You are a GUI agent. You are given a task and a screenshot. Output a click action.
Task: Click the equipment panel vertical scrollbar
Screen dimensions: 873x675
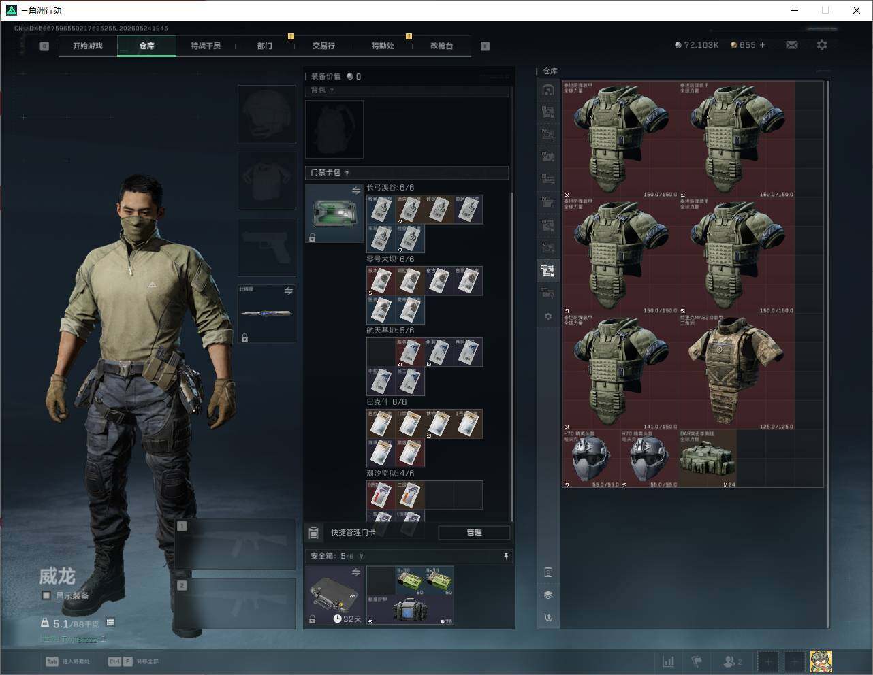click(511, 357)
